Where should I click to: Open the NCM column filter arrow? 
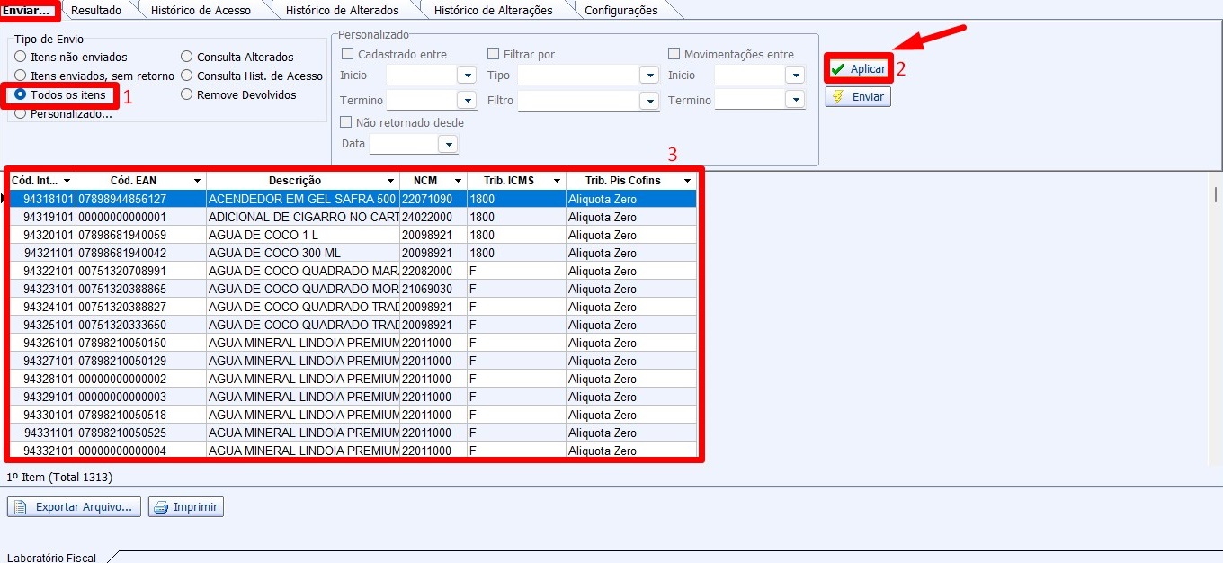458,181
